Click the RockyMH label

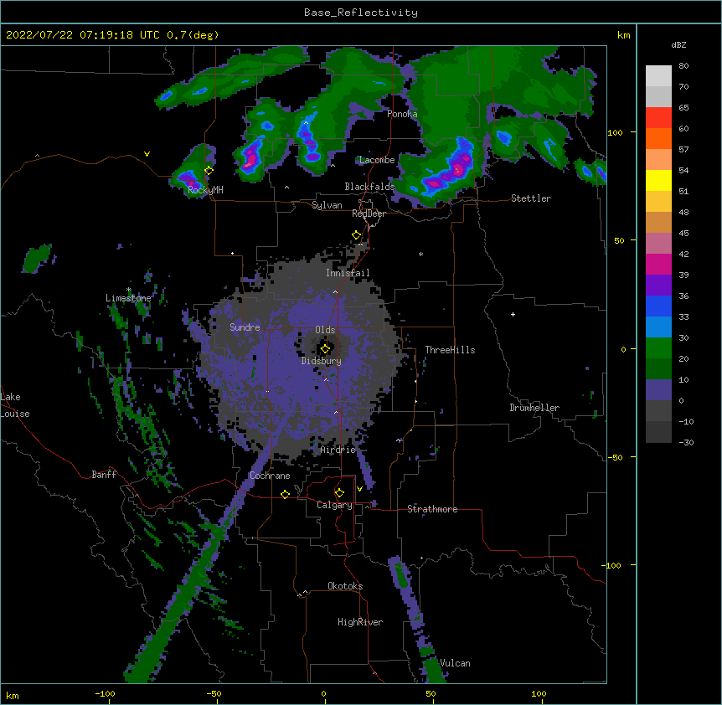(x=205, y=190)
